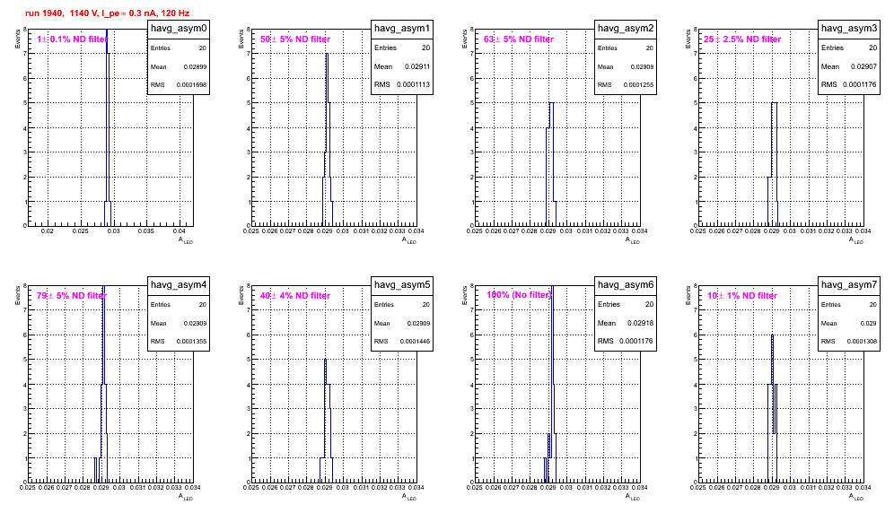Click RMS value 0.0001255 in havg_asym2
This screenshot has height=513, width=894.
(638, 85)
